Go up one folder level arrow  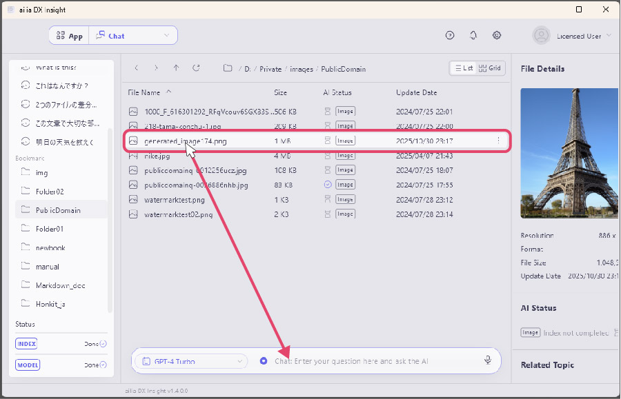[x=177, y=68]
